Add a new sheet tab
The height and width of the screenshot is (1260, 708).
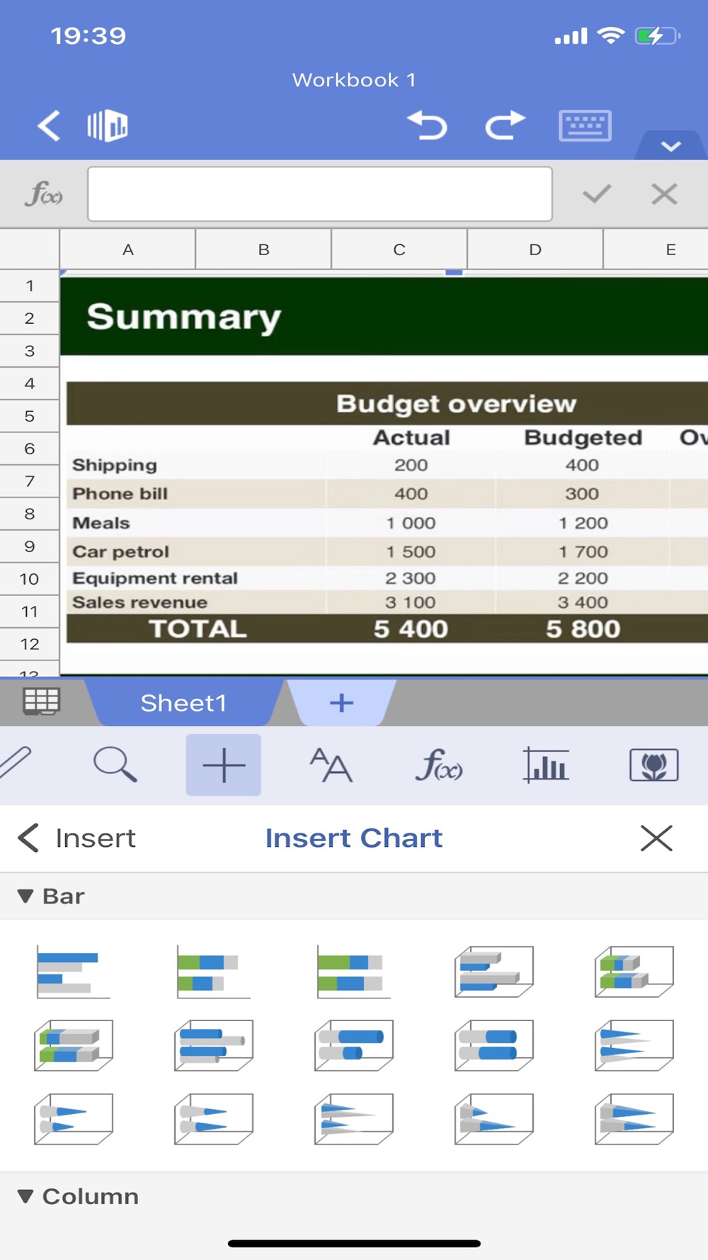(342, 702)
